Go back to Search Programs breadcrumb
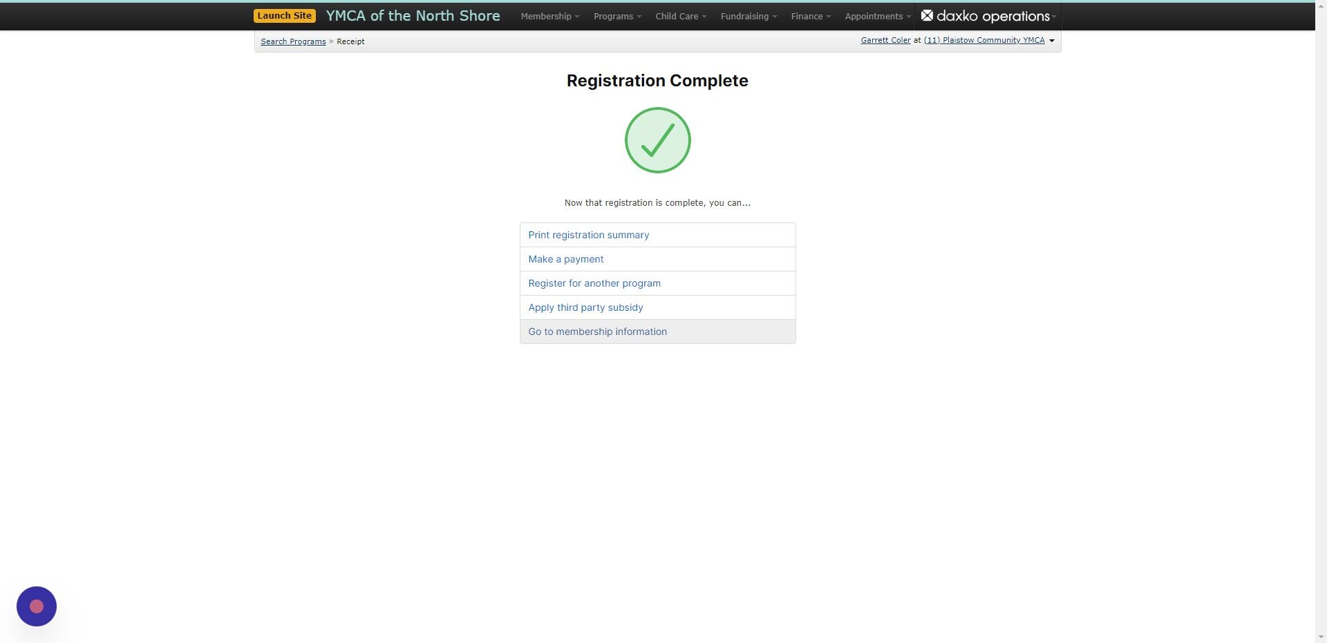1327x643 pixels. point(293,41)
